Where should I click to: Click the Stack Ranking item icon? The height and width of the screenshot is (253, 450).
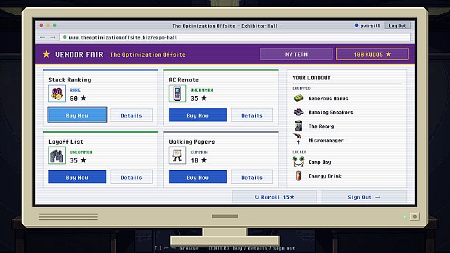click(57, 93)
